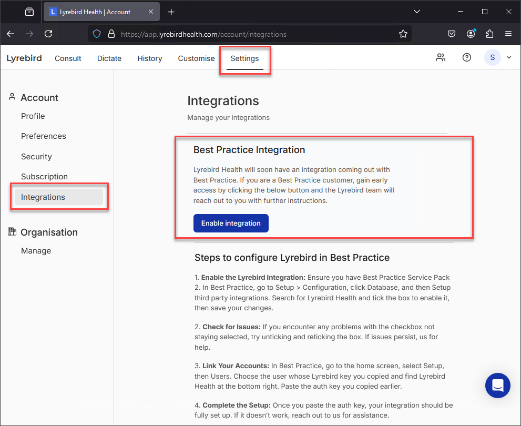Switch to the History tab

pyautogui.click(x=149, y=58)
